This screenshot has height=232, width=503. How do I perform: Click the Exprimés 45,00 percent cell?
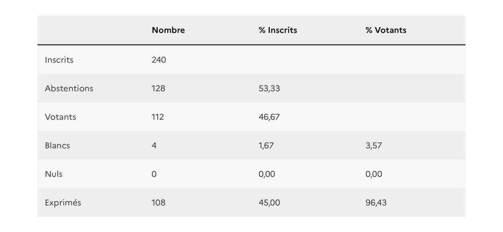[269, 203]
